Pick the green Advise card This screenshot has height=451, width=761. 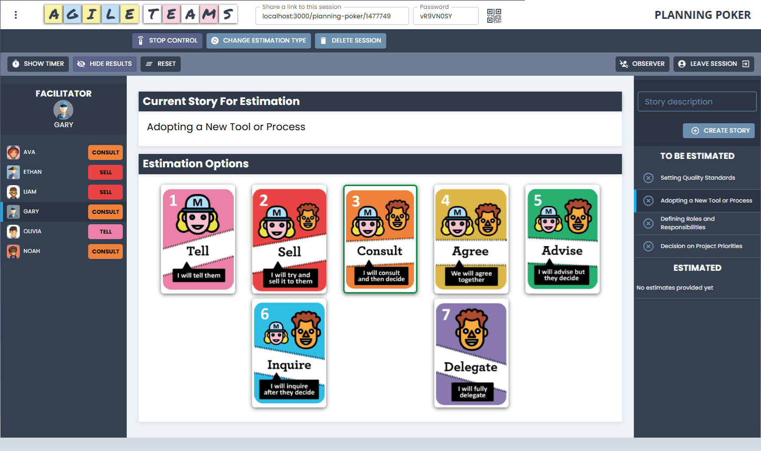pyautogui.click(x=562, y=239)
